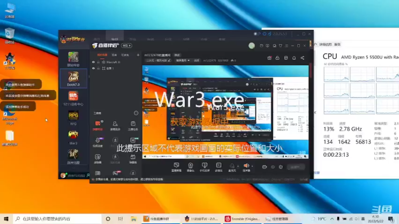Open streaming settings gear icon
The image size is (399, 224).
281,167
